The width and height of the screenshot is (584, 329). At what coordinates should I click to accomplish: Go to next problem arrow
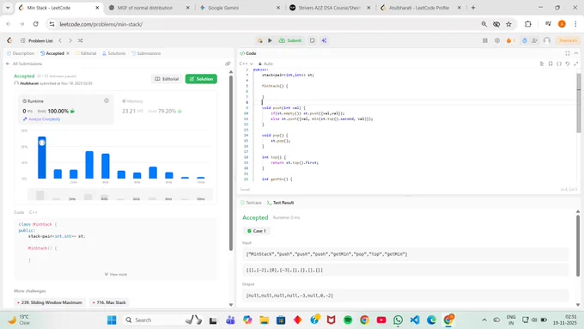(70, 40)
